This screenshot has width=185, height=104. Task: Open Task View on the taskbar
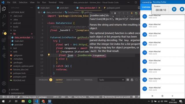[16, 101]
